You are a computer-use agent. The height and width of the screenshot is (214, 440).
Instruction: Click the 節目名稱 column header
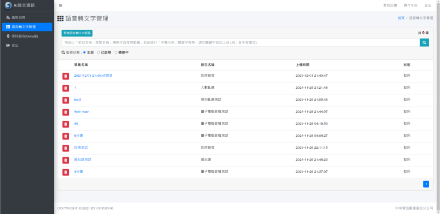point(208,65)
